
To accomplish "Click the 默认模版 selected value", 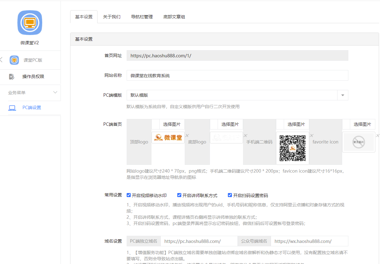I will (x=139, y=95).
